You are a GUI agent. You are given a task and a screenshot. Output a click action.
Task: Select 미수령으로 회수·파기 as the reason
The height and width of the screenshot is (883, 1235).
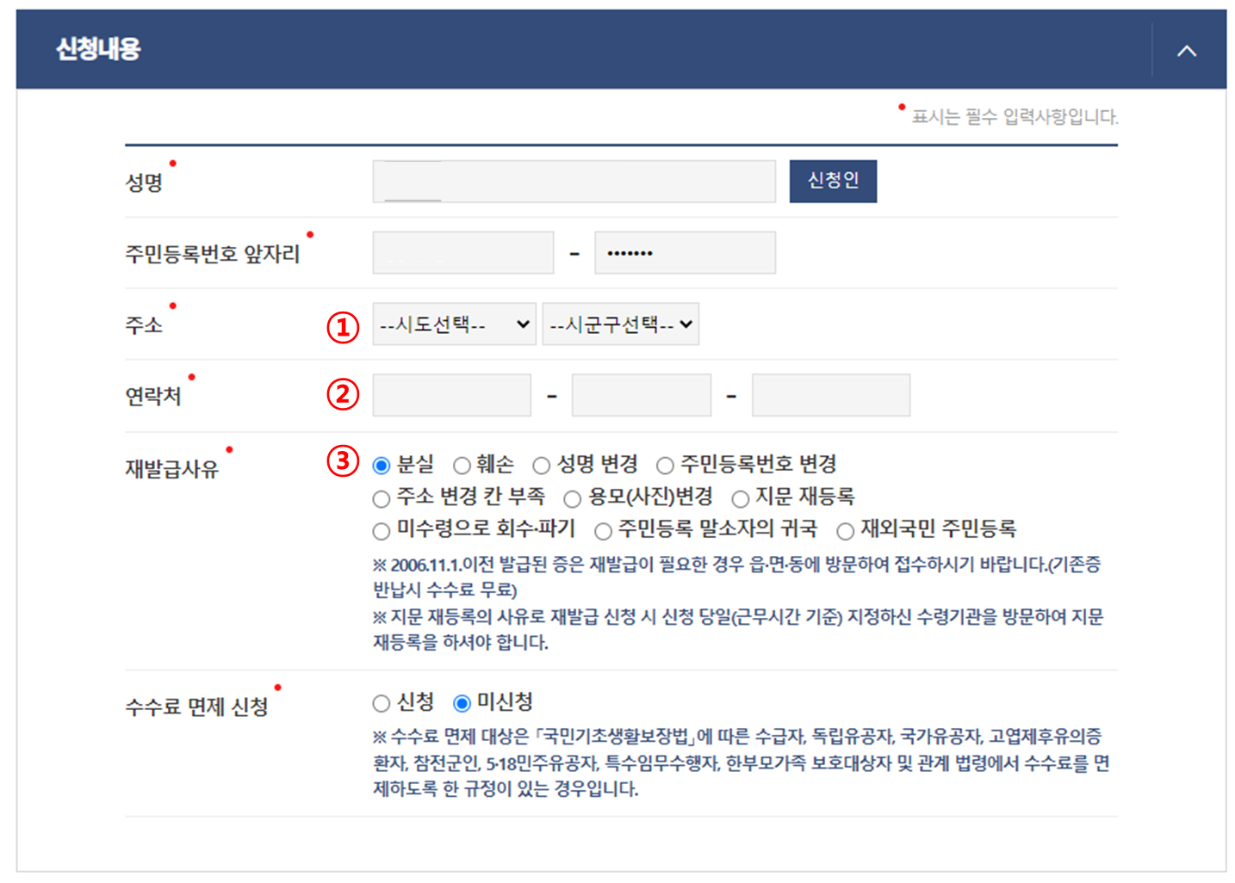pos(382,531)
